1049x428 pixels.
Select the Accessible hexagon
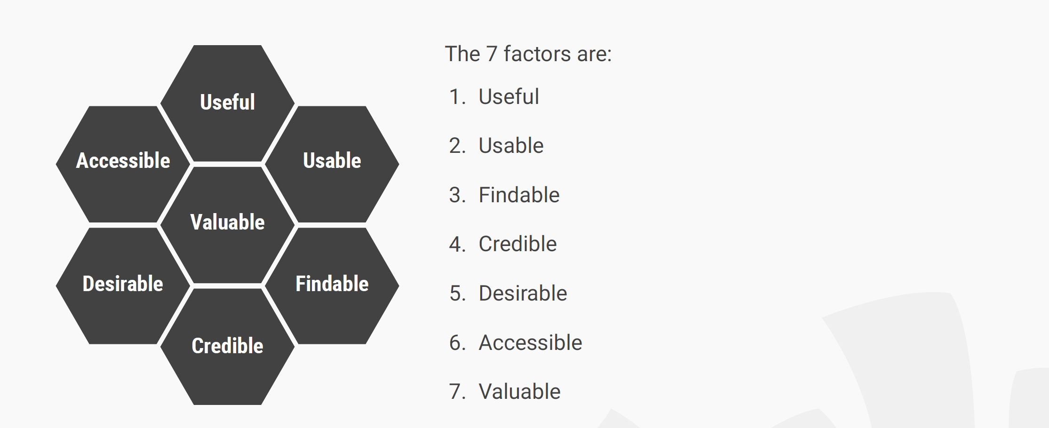(123, 164)
